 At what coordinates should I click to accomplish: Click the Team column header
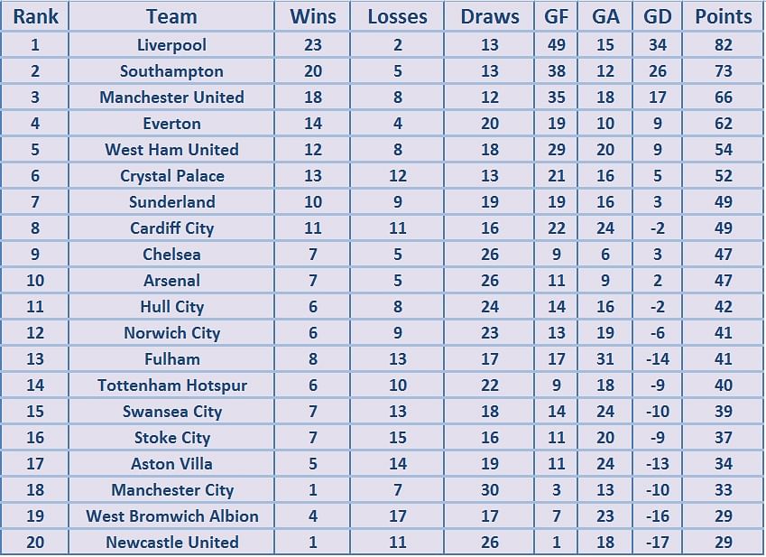(x=171, y=16)
